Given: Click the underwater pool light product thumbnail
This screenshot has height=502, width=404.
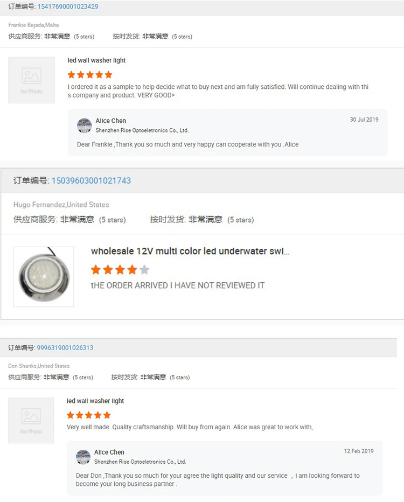Looking at the screenshot, I should (44, 277).
